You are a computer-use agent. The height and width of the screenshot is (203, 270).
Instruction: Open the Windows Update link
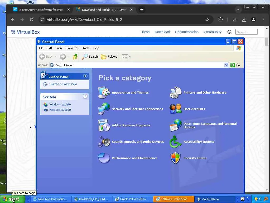click(60, 104)
